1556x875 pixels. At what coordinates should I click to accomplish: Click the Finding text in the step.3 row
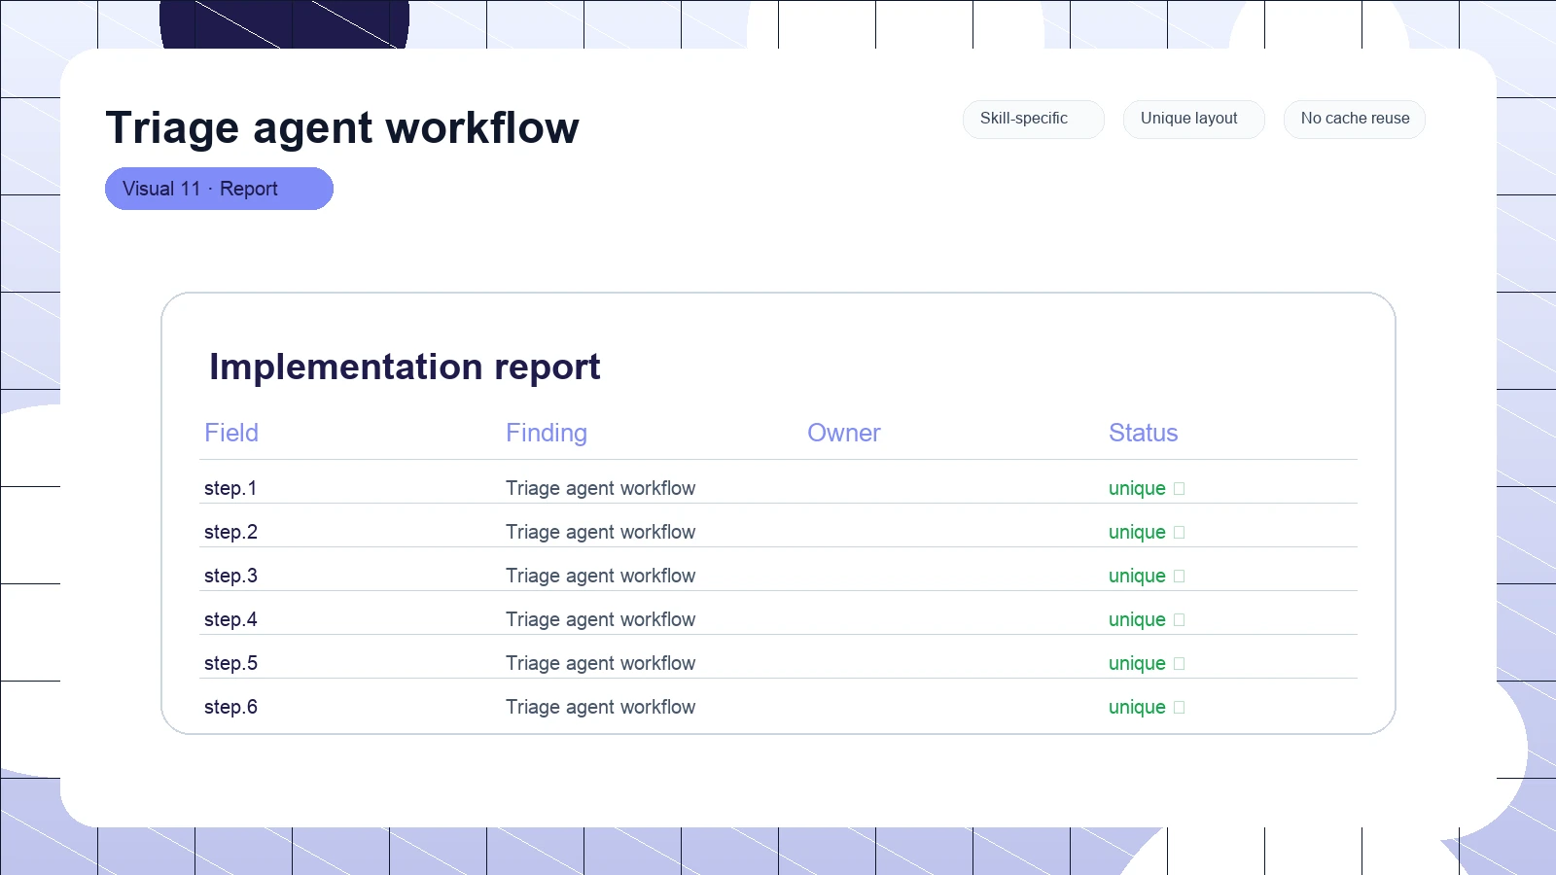(x=601, y=576)
